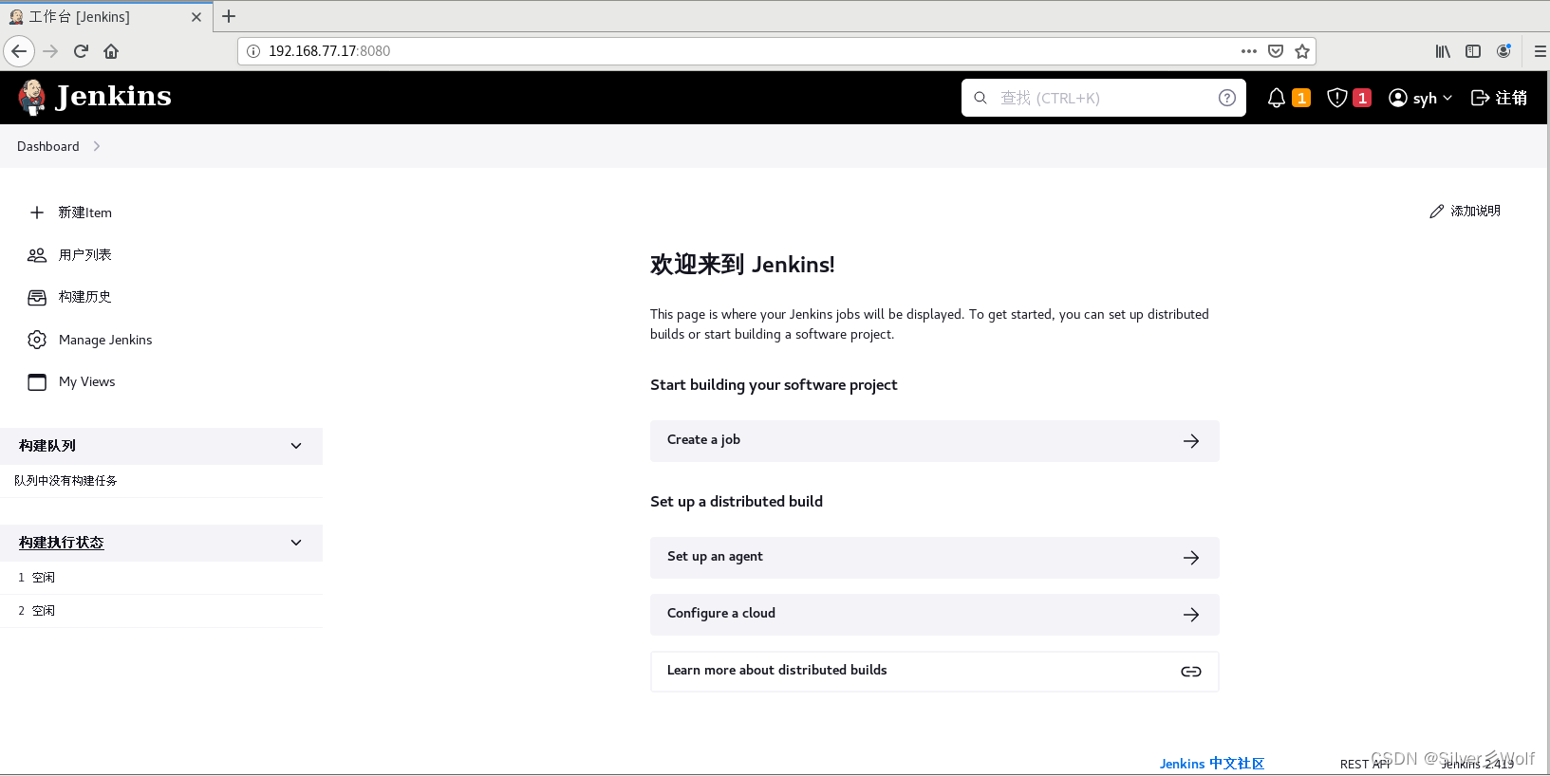Viewport: 1550px width, 776px height.
Task: Click the Jenkins title text in header
Action: [113, 97]
